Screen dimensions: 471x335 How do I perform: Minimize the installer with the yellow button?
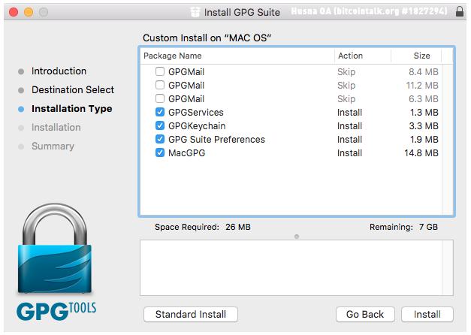[29, 12]
